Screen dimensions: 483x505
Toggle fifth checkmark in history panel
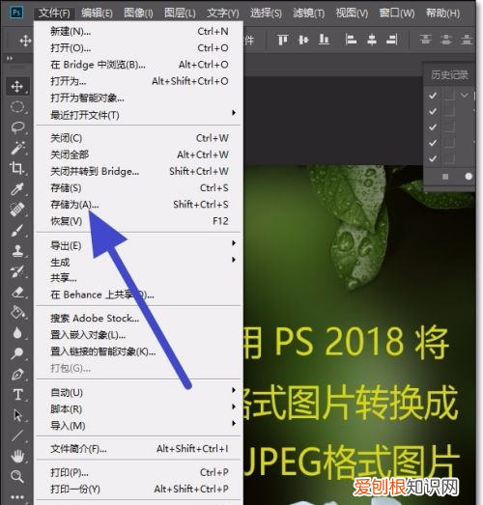[x=433, y=158]
